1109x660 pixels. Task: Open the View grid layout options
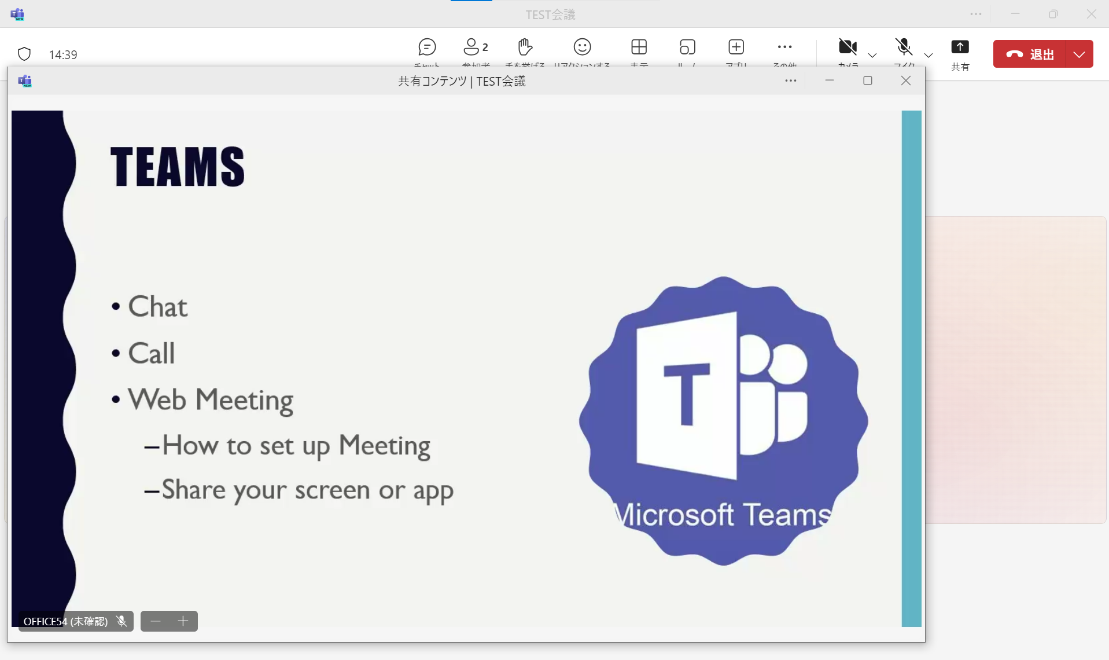[639, 47]
